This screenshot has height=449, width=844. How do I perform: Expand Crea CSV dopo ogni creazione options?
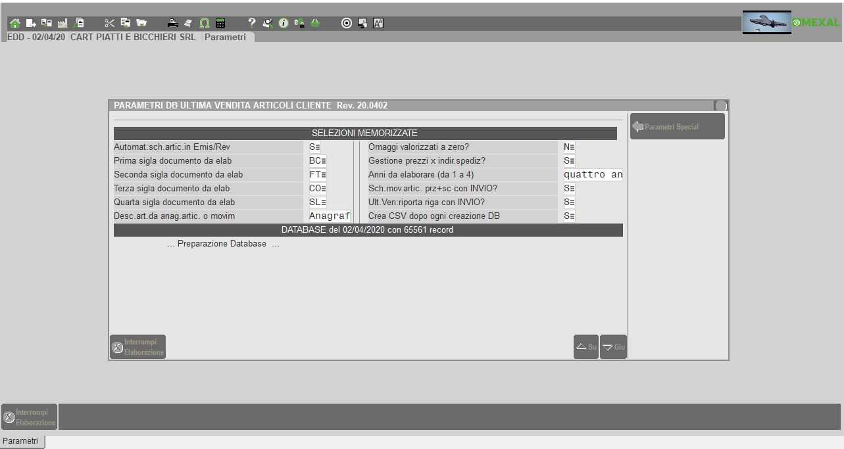570,216
